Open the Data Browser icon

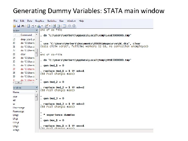tap(58, 26)
